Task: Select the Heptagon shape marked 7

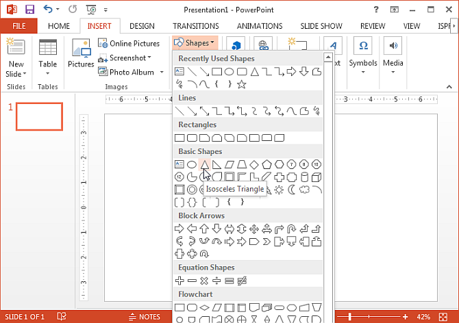Action: [x=292, y=164]
